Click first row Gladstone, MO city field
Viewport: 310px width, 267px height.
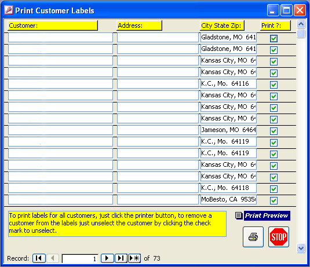click(228, 37)
